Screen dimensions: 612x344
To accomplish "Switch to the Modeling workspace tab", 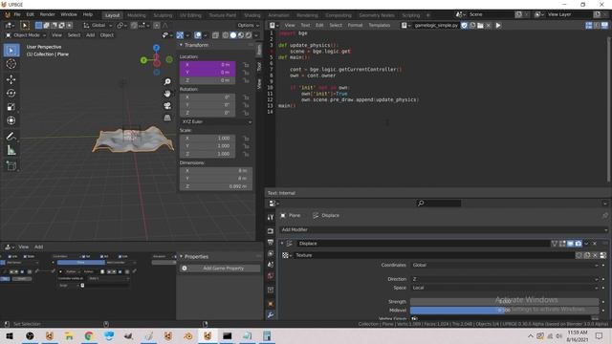I will [x=136, y=15].
